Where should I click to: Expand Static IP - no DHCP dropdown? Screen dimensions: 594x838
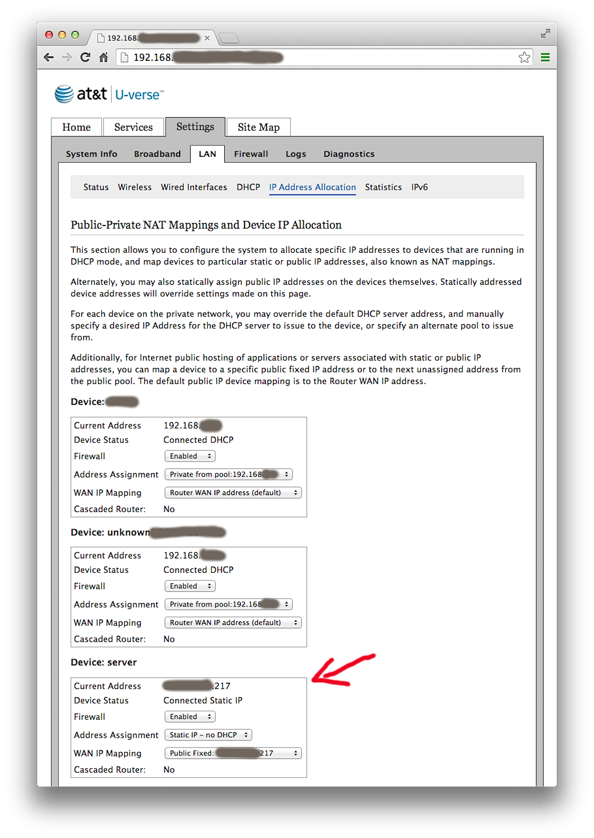208,735
